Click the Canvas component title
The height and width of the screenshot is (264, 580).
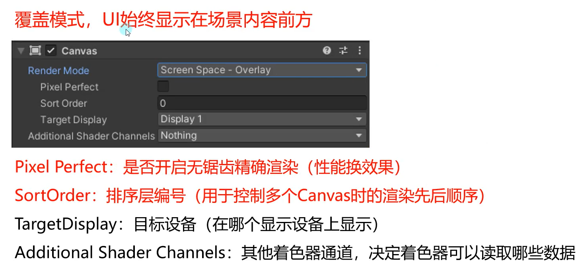[79, 51]
